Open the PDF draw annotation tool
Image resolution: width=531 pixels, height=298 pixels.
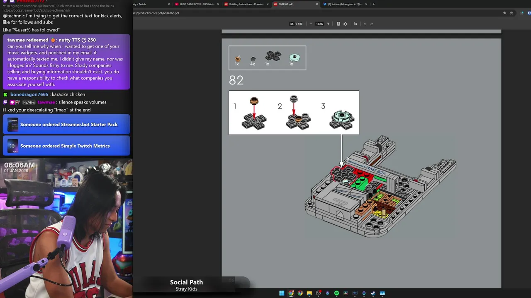click(356, 24)
